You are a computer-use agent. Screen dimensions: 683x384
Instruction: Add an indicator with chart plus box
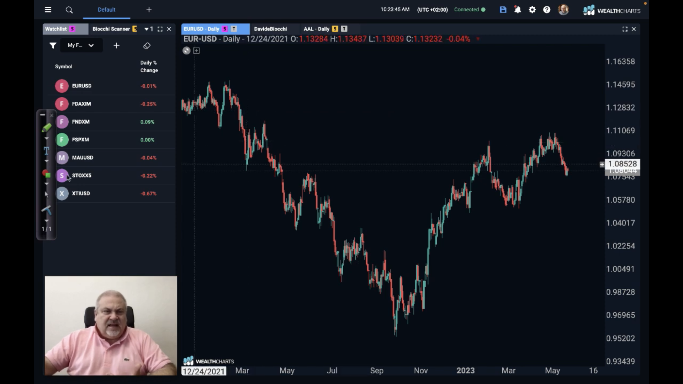(x=196, y=50)
